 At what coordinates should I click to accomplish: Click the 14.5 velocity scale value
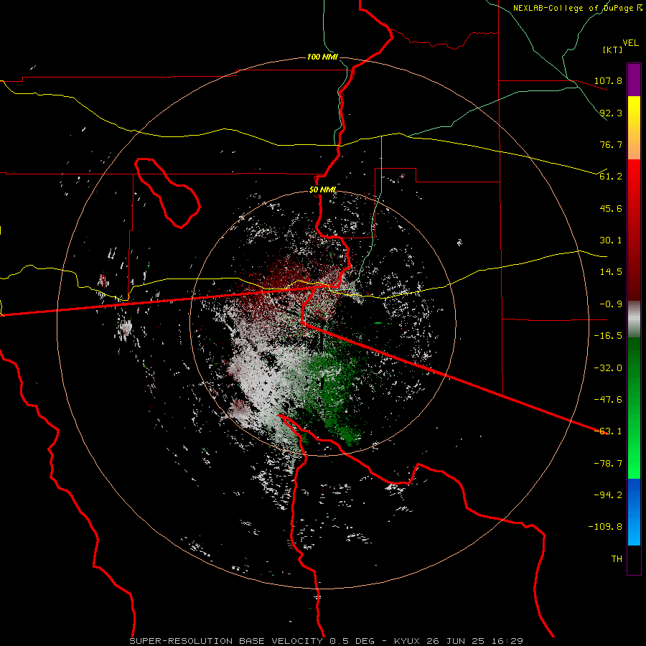tap(611, 272)
